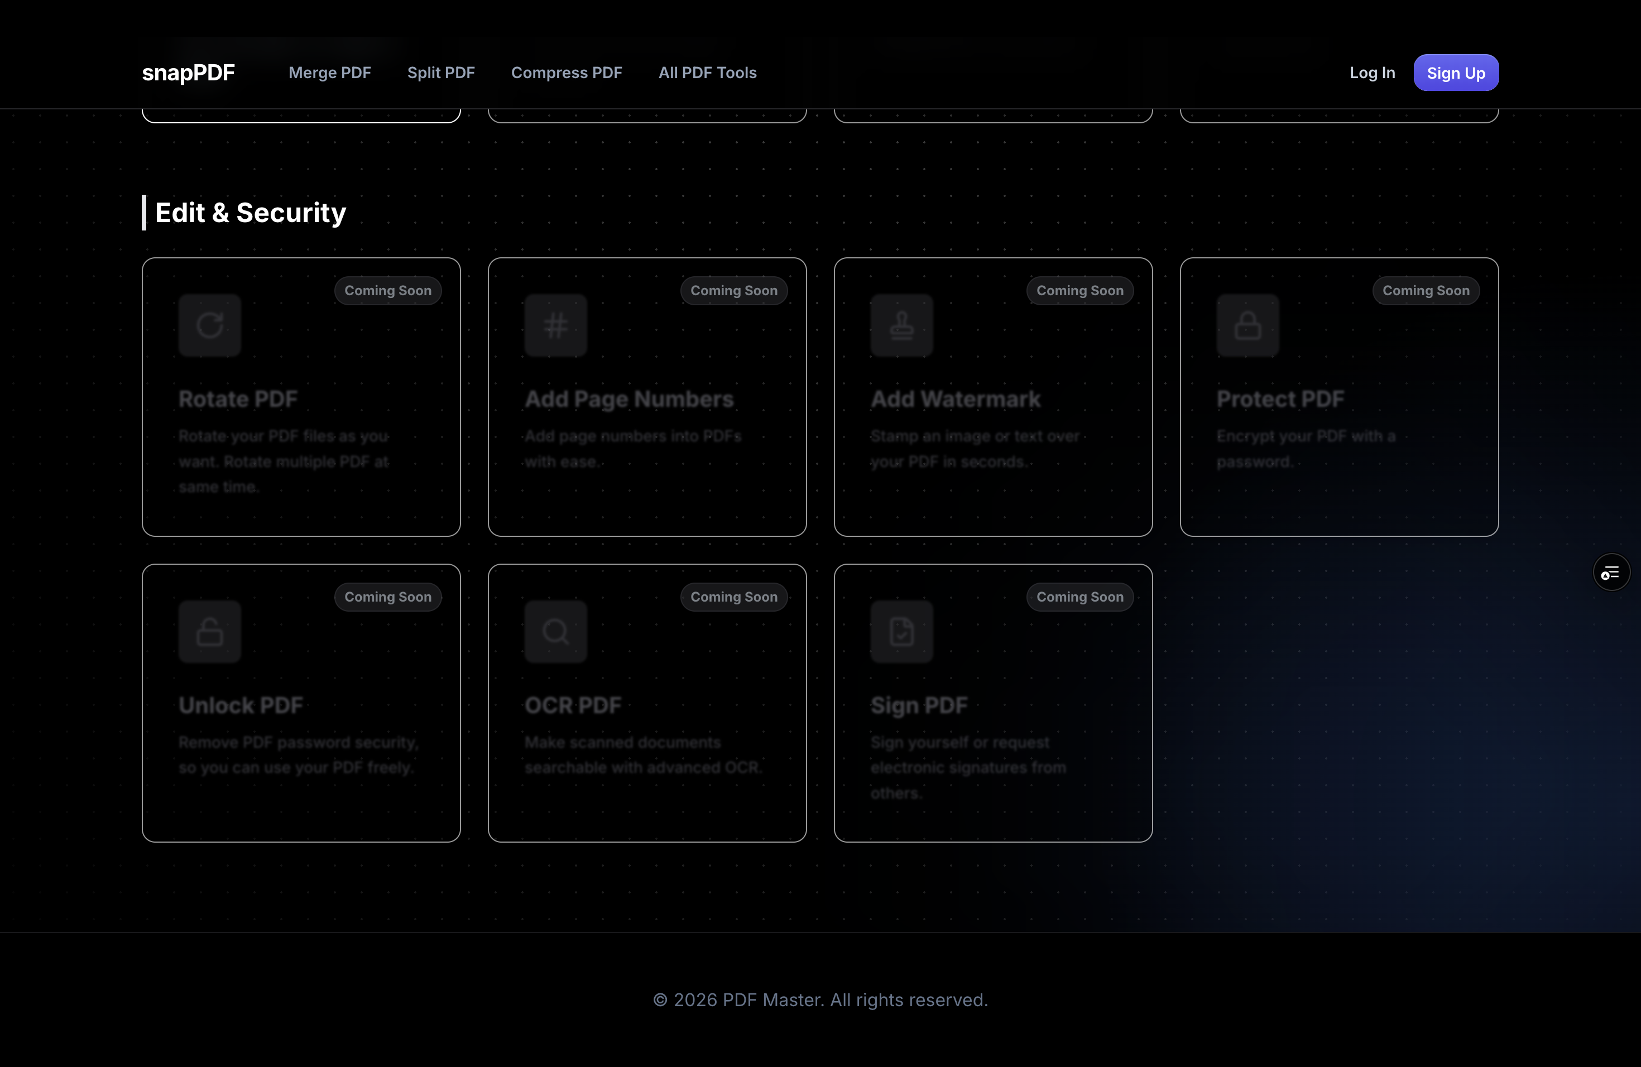
Task: Open the Split PDF nav item
Action: [x=442, y=73]
